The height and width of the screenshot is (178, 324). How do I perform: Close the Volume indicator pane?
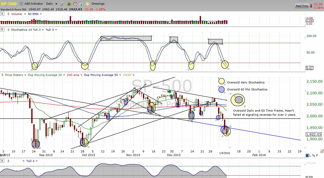click(x=2, y=14)
